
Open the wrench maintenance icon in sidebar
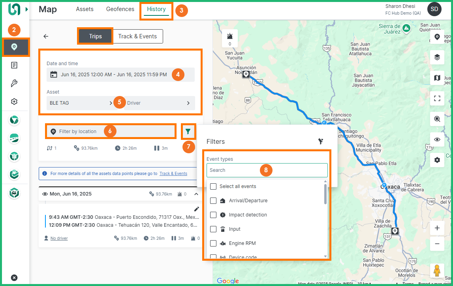click(14, 83)
